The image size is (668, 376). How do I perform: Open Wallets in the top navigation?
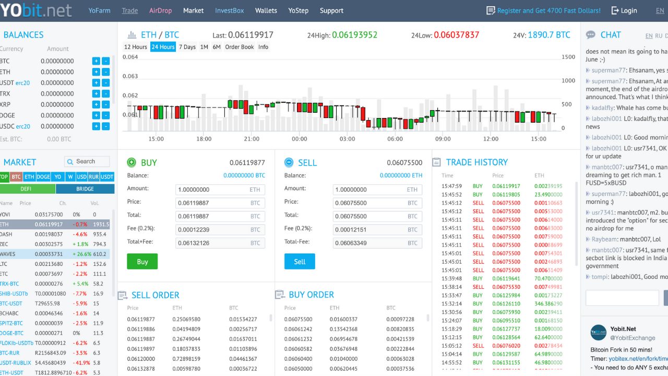266,10
